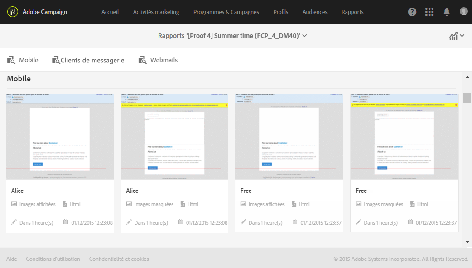Click the Adobe Campaign logo icon

click(13, 12)
